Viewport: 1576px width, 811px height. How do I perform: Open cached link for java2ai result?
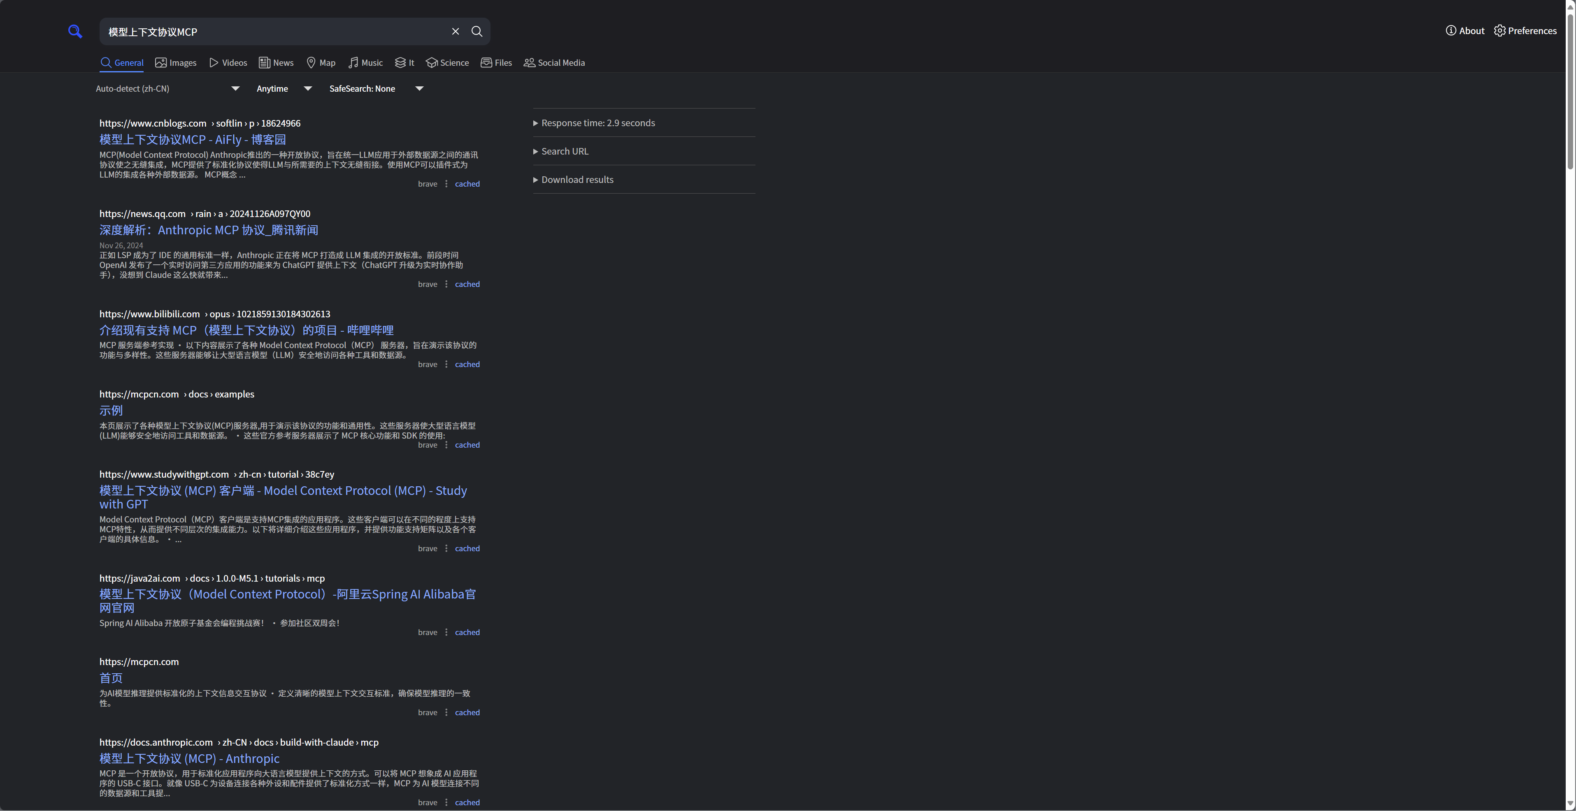click(467, 632)
